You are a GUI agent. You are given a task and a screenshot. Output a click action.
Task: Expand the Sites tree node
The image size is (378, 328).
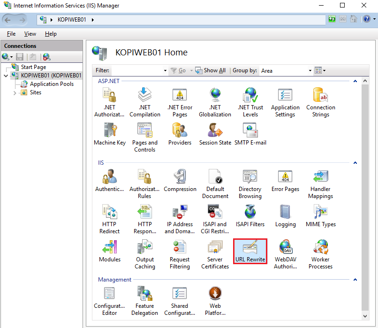15,92
